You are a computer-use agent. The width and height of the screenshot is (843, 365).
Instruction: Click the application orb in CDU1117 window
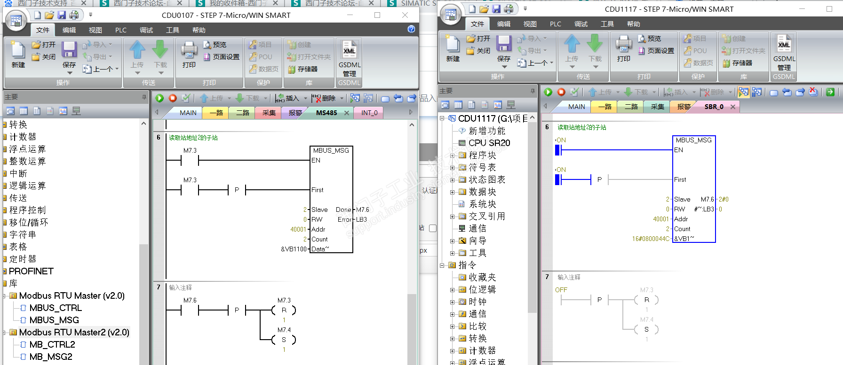click(450, 15)
